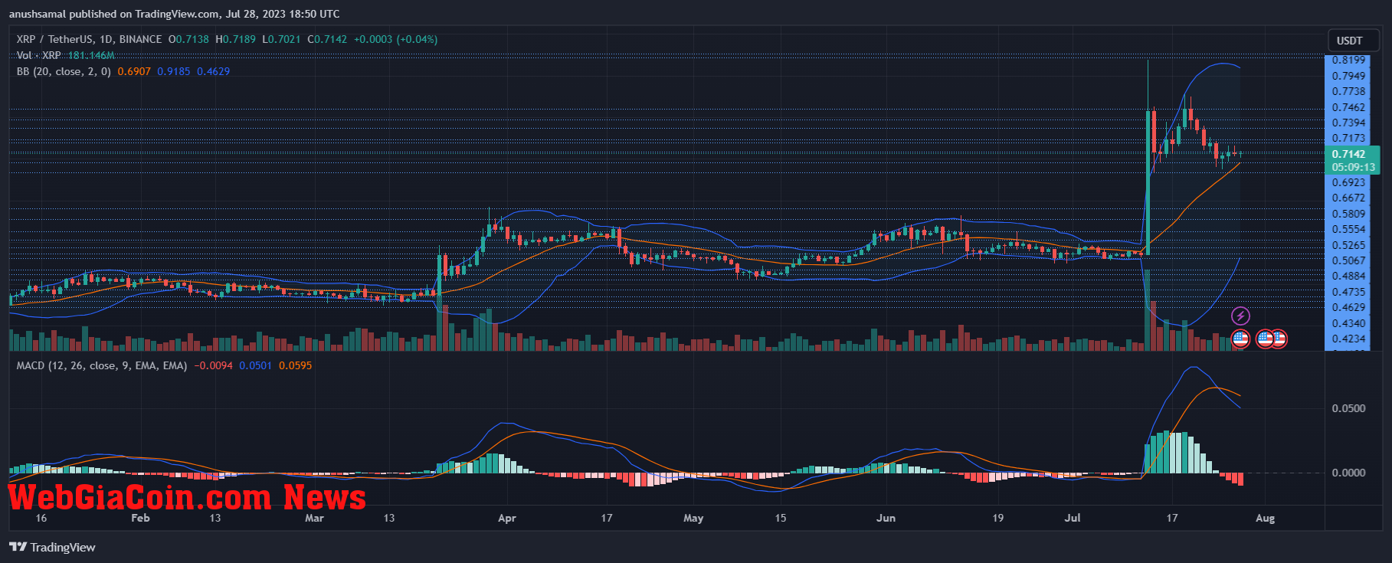Image resolution: width=1392 pixels, height=563 pixels.
Task: Click the 0.0500 MACD axis label
Action: (x=1348, y=408)
